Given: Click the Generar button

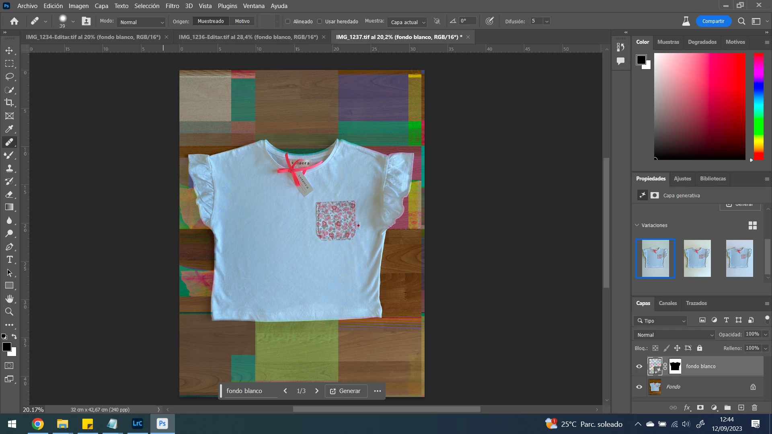Looking at the screenshot, I should [345, 391].
